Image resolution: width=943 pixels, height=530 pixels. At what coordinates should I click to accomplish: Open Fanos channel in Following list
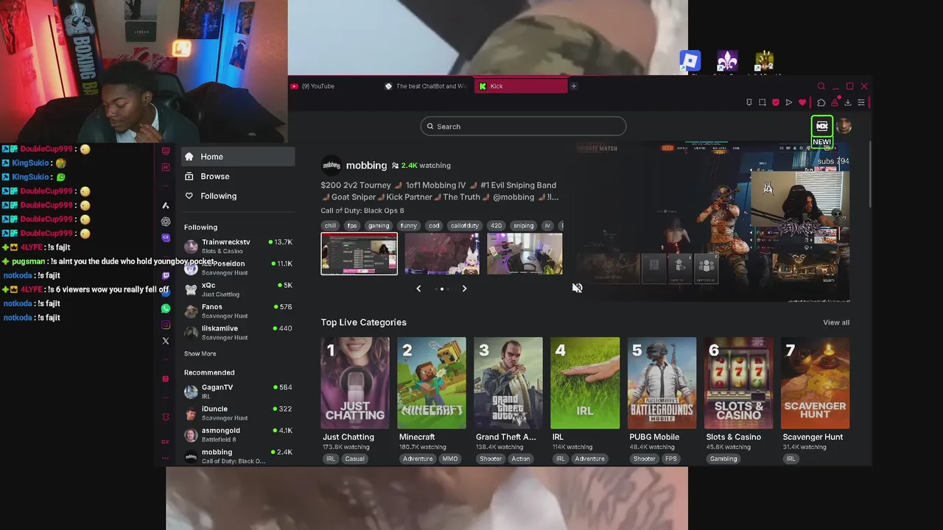pyautogui.click(x=238, y=311)
